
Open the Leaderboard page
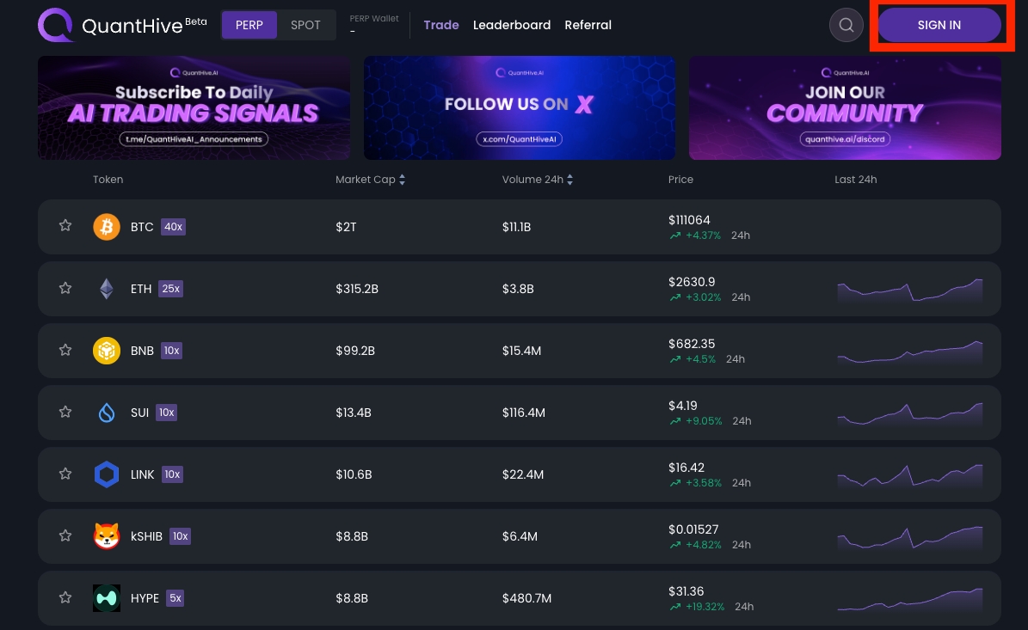tap(512, 25)
